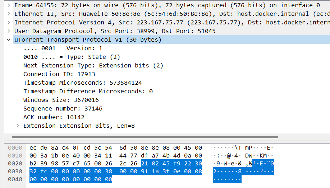Select ACK number: 16142 field
330x188 pixels.
click(54, 117)
